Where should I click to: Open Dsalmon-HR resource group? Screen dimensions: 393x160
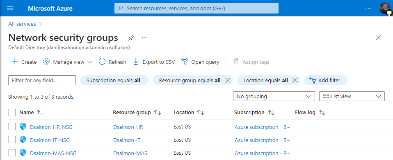click(128, 127)
